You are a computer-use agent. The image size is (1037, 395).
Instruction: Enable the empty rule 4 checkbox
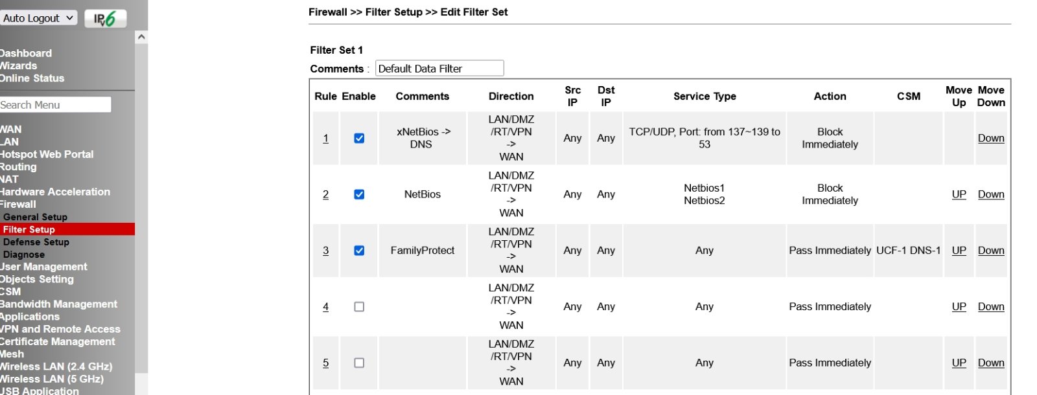(x=359, y=307)
